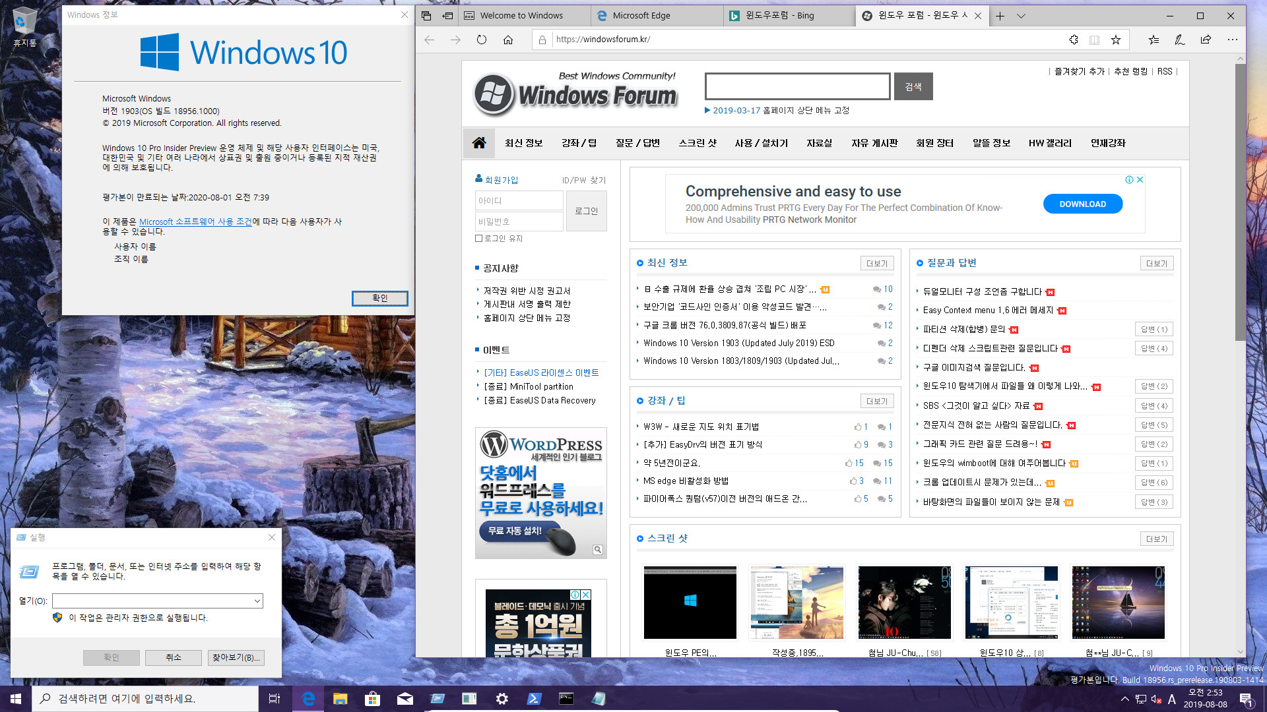Image resolution: width=1267 pixels, height=712 pixels.
Task: Click the 아이디 input field
Action: pos(519,200)
